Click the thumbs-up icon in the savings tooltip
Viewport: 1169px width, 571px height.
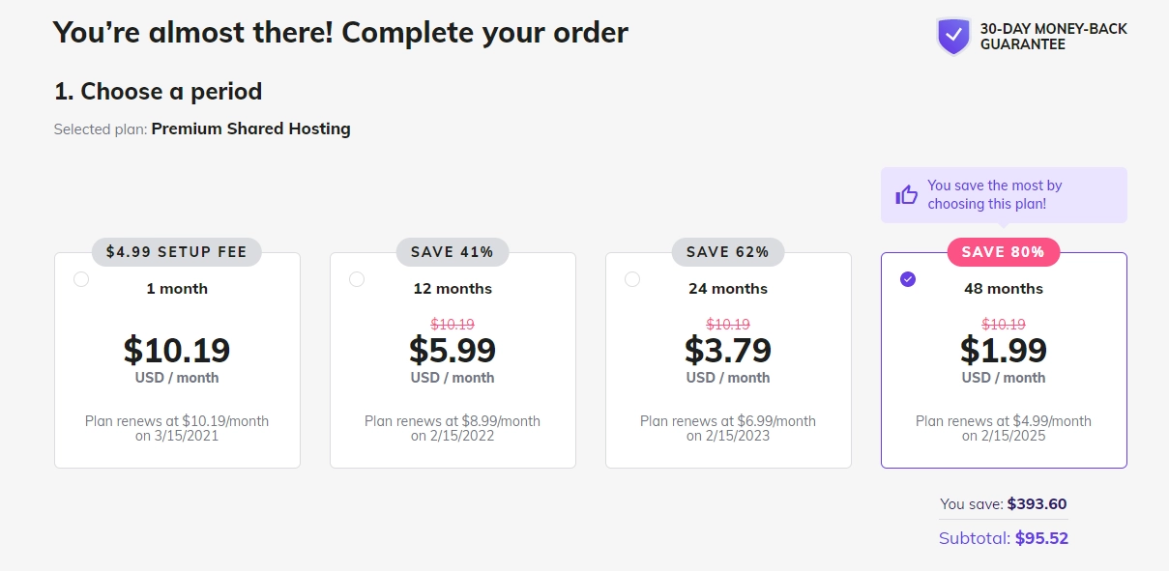pyautogui.click(x=906, y=194)
